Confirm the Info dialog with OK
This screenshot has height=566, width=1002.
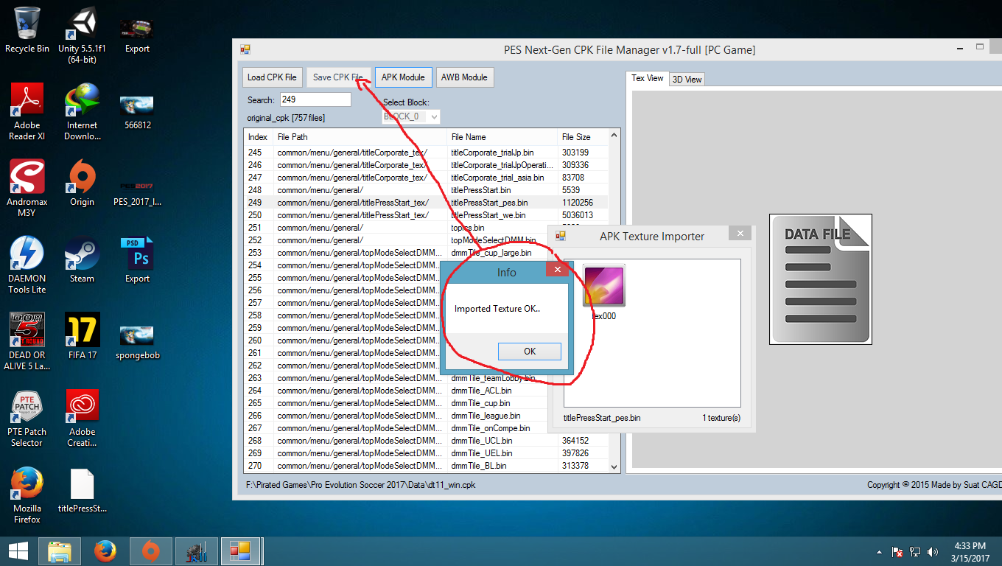[x=530, y=351]
